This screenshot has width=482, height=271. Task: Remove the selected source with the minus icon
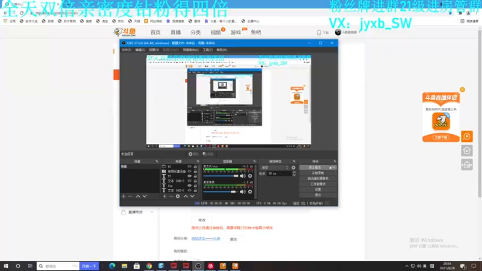pyautogui.click(x=171, y=196)
